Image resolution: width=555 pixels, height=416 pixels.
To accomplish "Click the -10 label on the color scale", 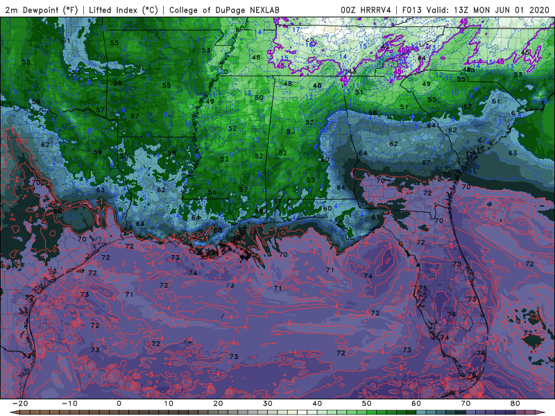I will point(69,404).
